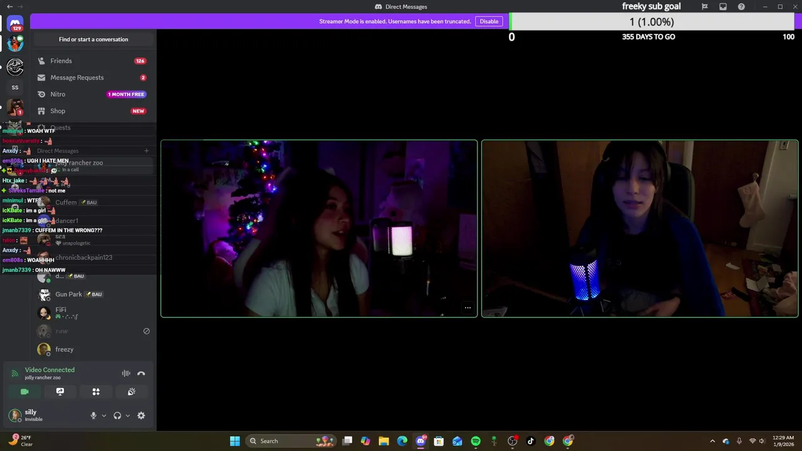Open the flag icon in title bar
The image size is (802, 451).
click(704, 7)
